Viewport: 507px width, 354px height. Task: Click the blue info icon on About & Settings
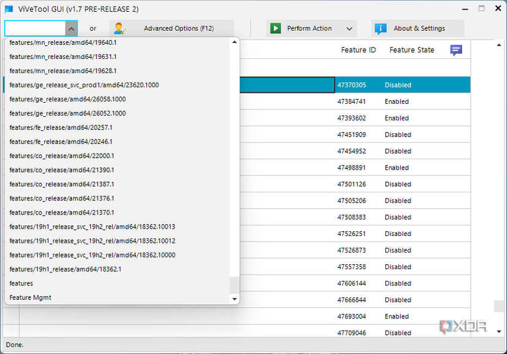pos(381,28)
